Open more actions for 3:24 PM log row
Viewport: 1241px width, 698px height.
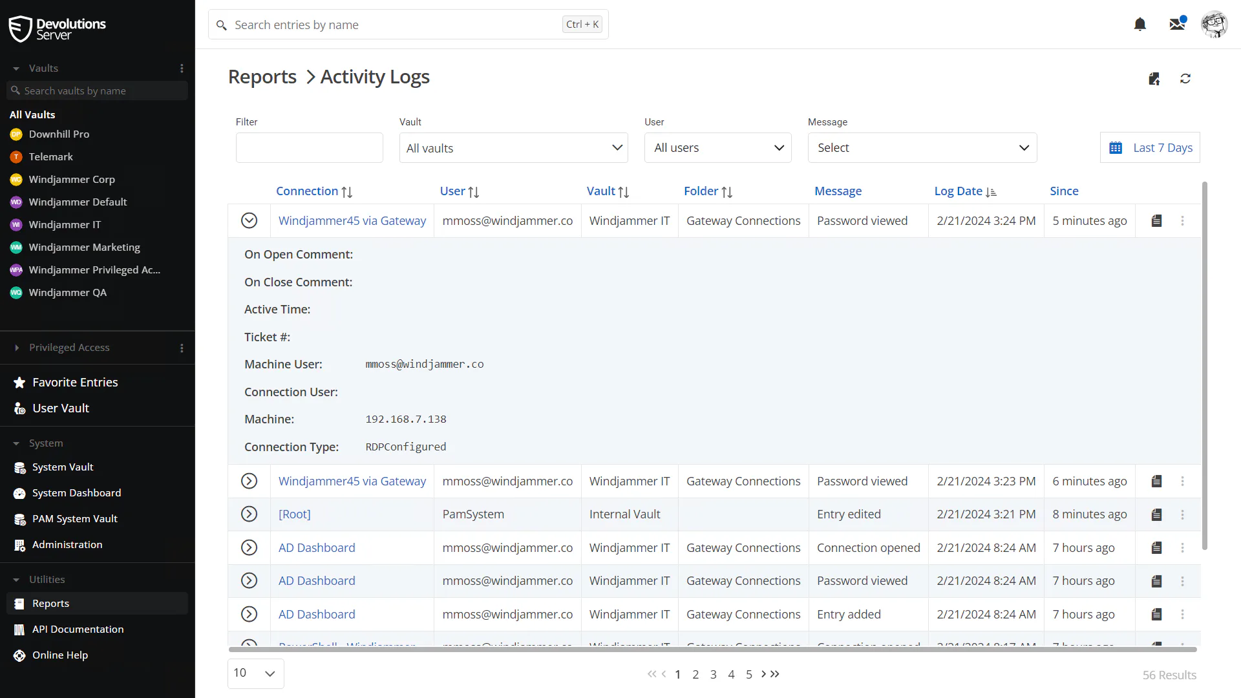(1183, 221)
